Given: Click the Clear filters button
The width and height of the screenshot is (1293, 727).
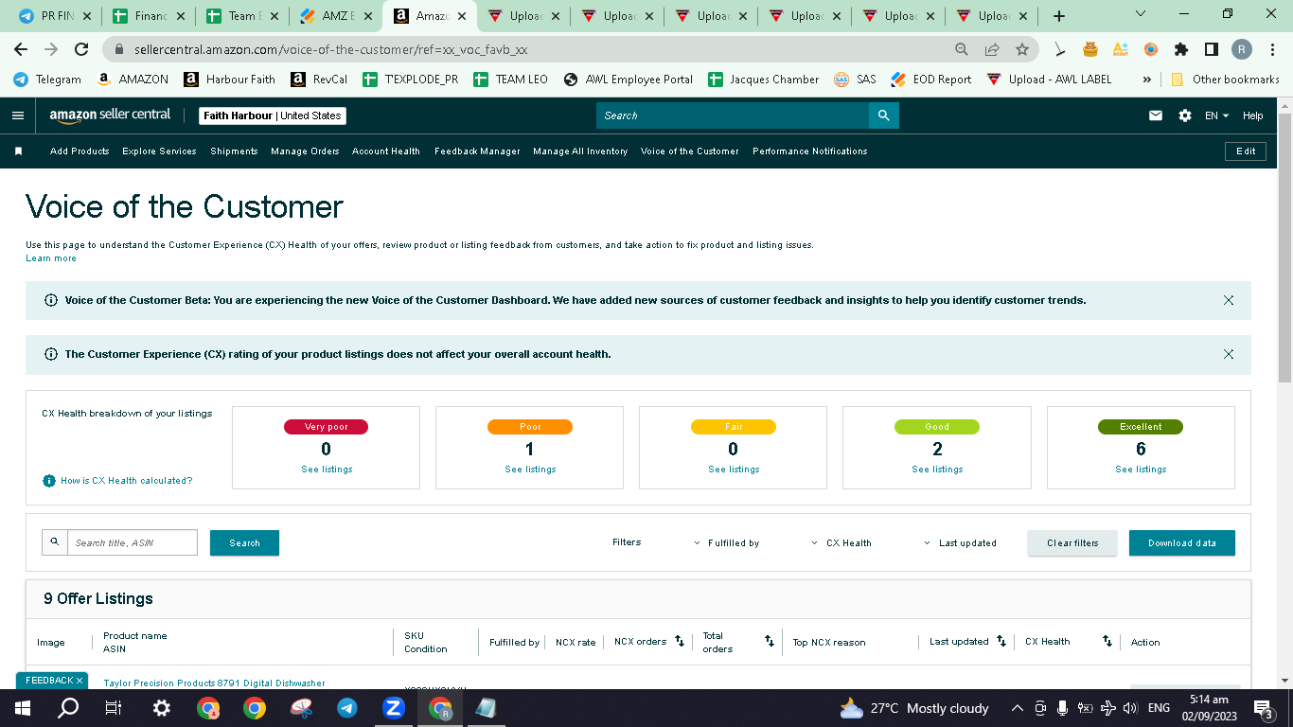Looking at the screenshot, I should coord(1072,543).
